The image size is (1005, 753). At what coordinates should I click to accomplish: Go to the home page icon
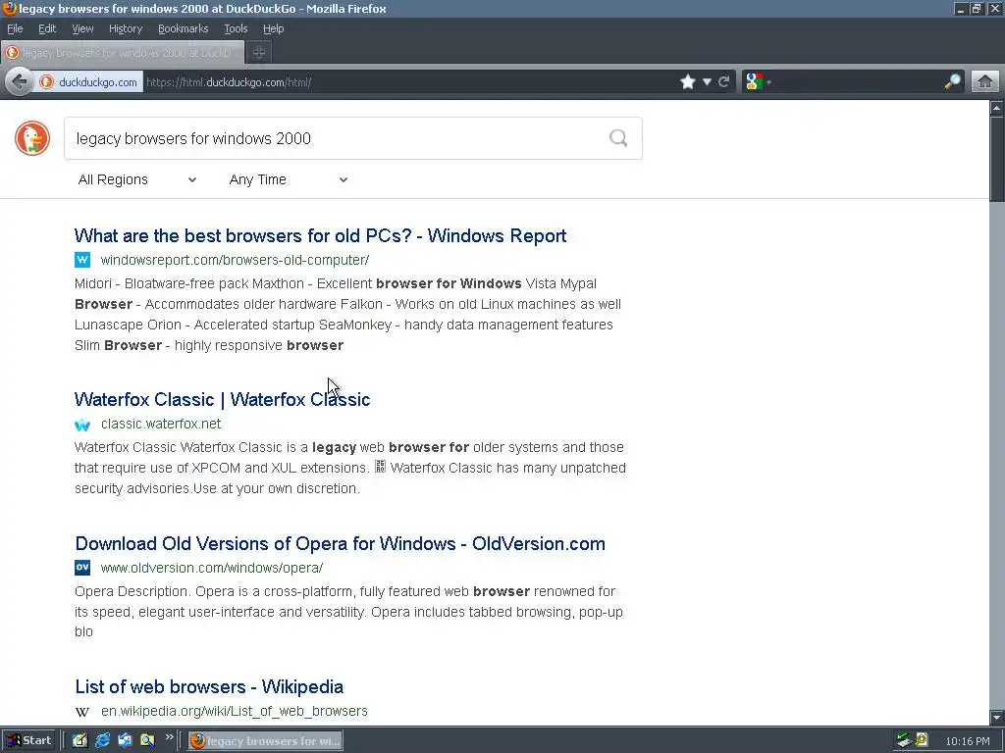[x=985, y=82]
